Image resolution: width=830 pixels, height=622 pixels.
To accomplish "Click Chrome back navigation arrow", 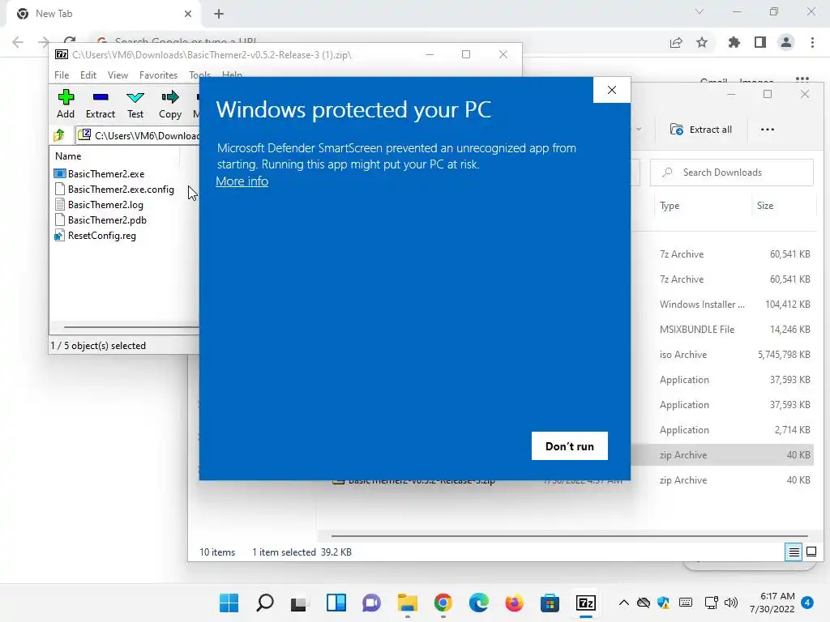I will 18,42.
